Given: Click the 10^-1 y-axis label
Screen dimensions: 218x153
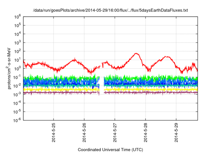Looking at the screenshot, I should 17,78.
